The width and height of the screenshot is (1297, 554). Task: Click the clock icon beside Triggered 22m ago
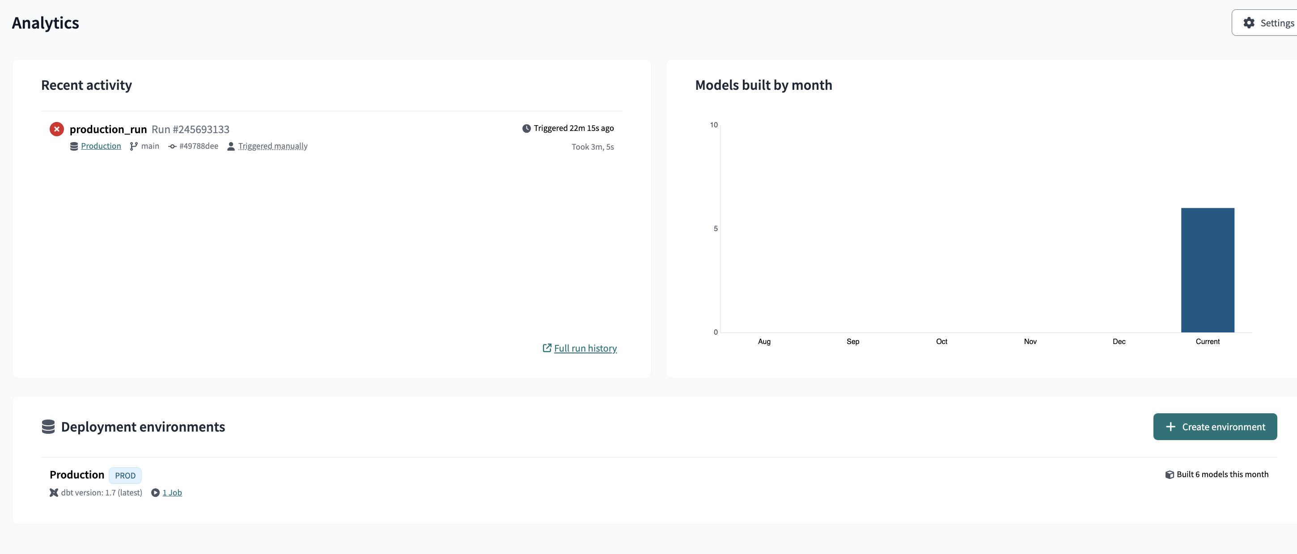[x=526, y=128]
